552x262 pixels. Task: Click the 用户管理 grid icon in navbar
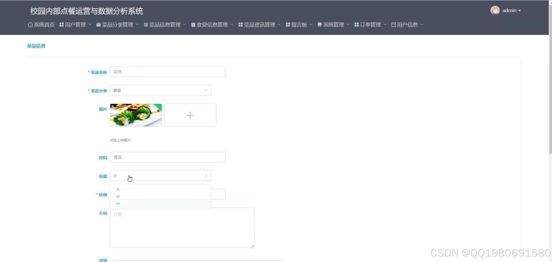point(61,25)
